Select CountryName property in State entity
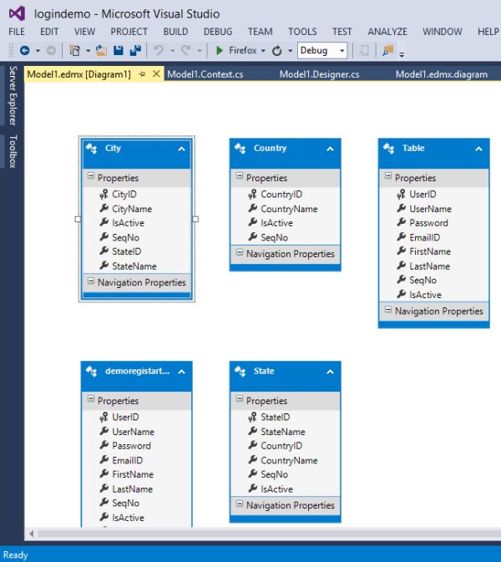 289,460
